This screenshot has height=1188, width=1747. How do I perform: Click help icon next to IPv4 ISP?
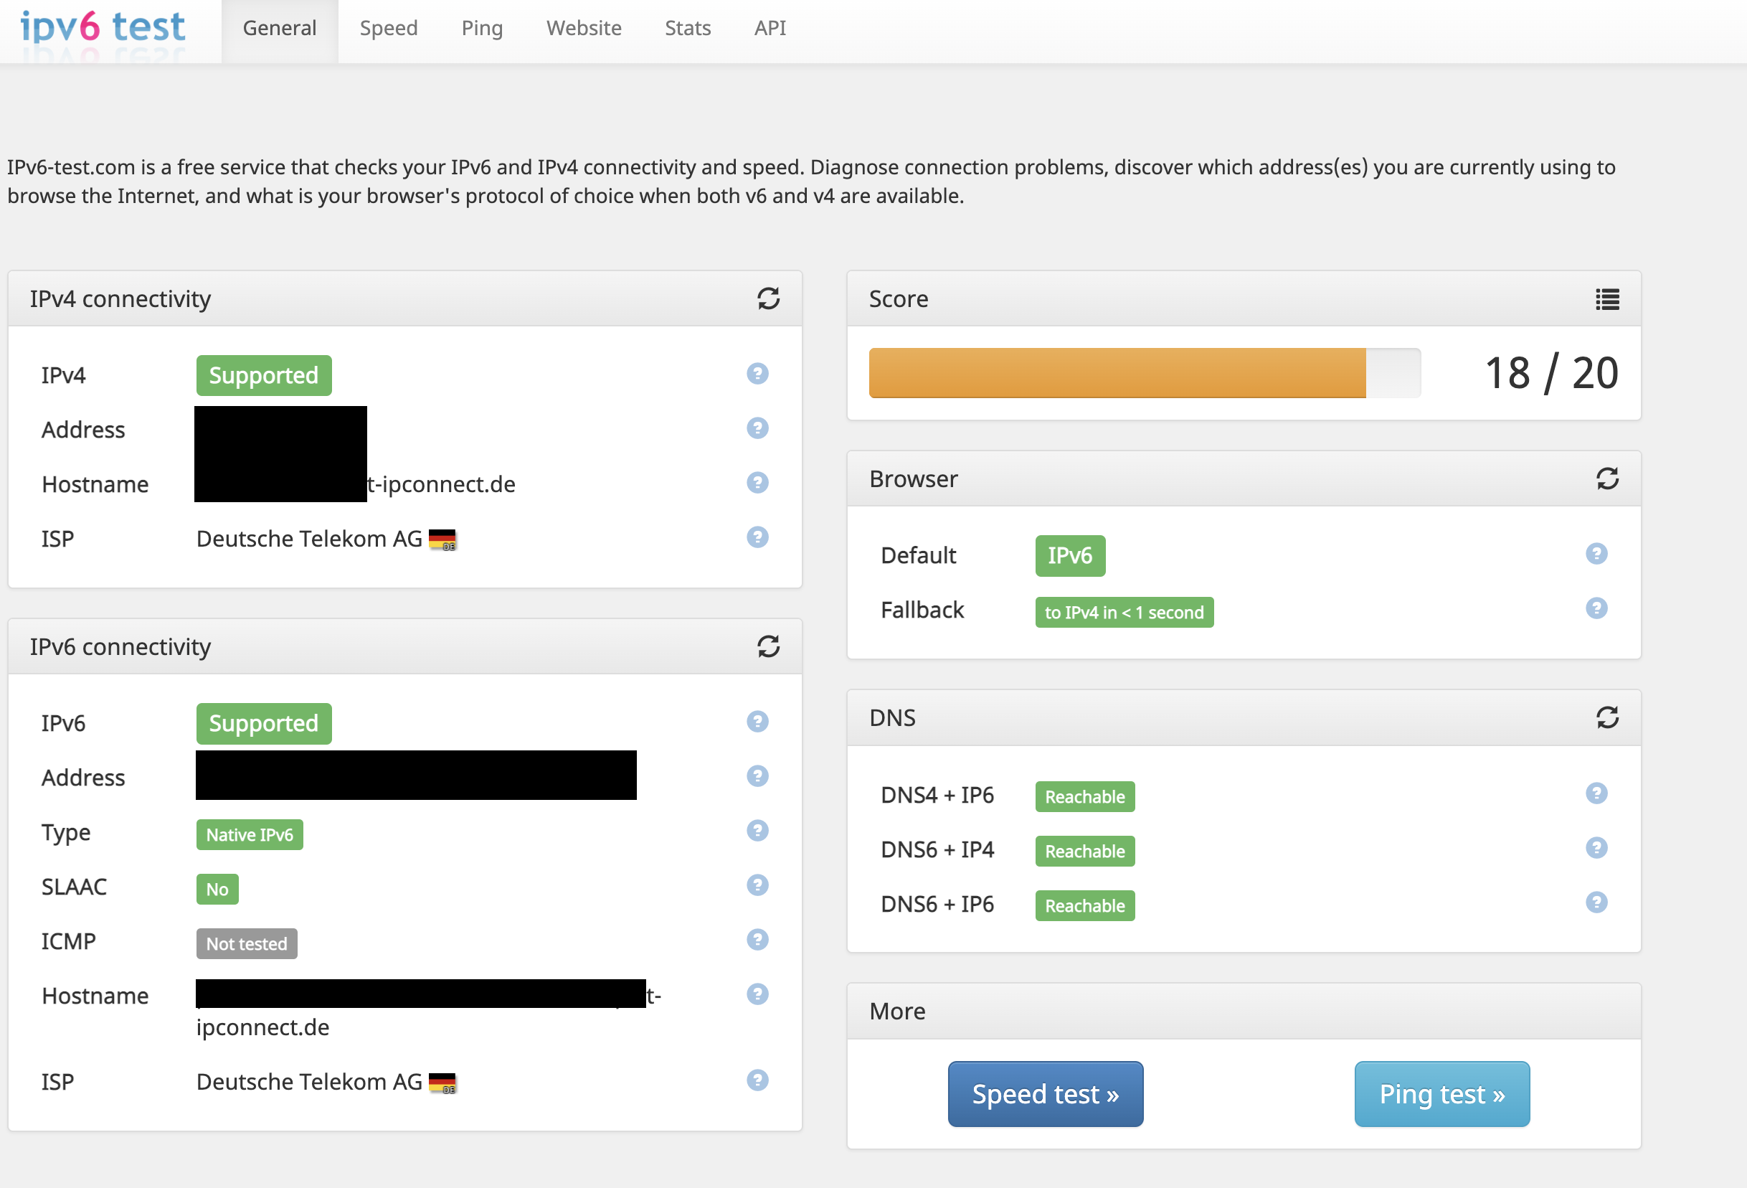tap(757, 537)
